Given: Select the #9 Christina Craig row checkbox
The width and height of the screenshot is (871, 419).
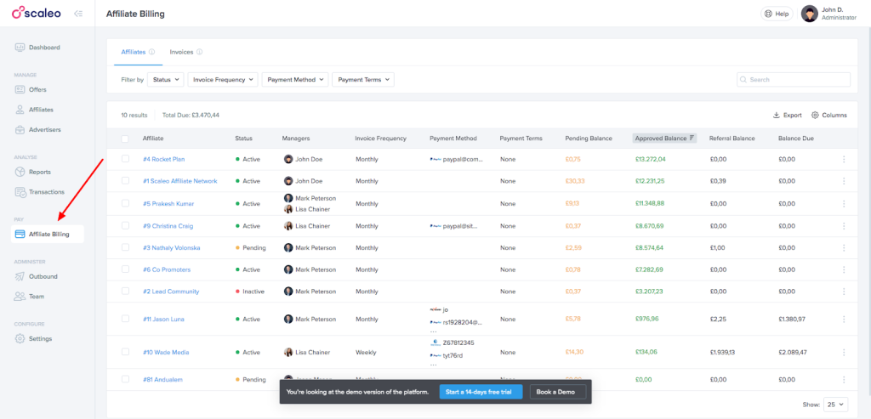Looking at the screenshot, I should [x=126, y=226].
